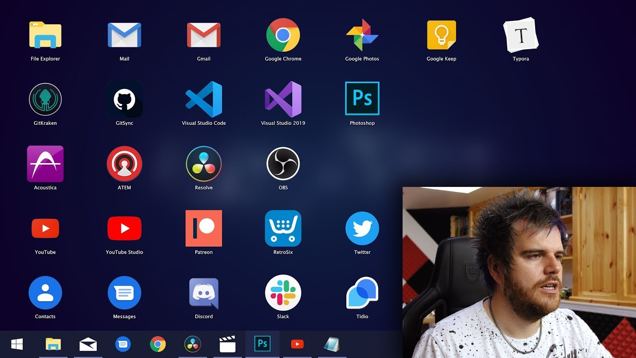The width and height of the screenshot is (636, 358).
Task: Open the Google Photos pinwheel icon
Action: [362, 35]
